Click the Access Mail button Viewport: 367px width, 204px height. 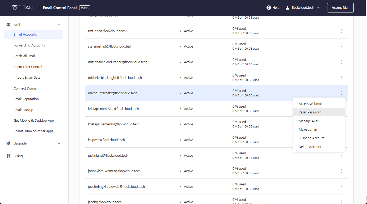point(340,8)
